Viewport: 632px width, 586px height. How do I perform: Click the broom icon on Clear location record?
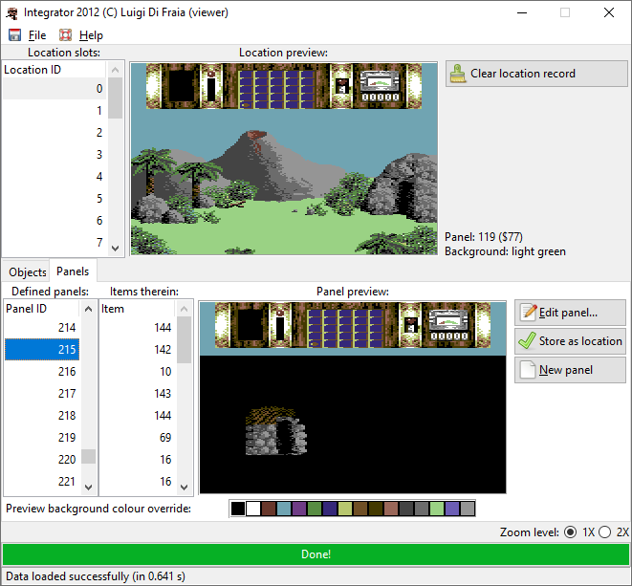(x=457, y=74)
